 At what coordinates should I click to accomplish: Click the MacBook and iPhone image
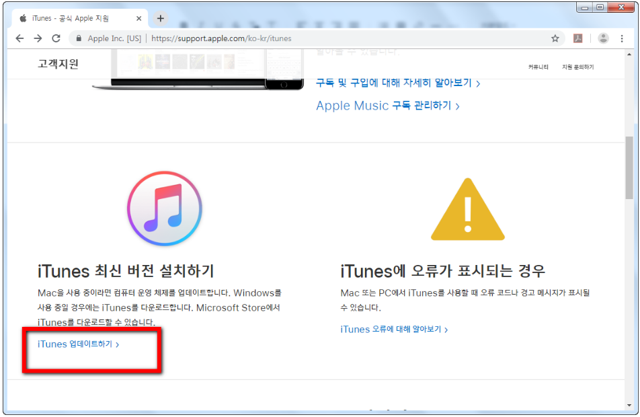tap(198, 69)
